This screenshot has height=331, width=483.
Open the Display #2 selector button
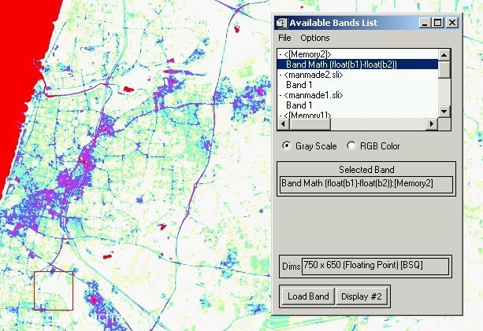pos(362,296)
